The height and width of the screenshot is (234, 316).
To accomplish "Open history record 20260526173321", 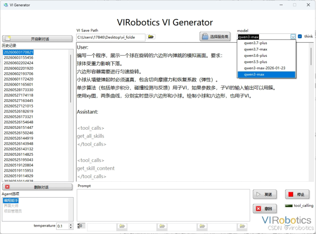I will [19, 117].
